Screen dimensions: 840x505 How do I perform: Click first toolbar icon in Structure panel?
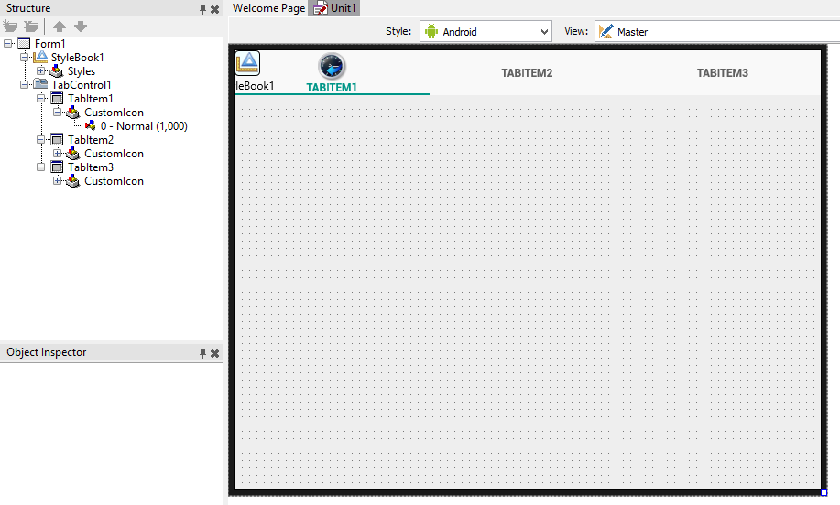(10, 26)
